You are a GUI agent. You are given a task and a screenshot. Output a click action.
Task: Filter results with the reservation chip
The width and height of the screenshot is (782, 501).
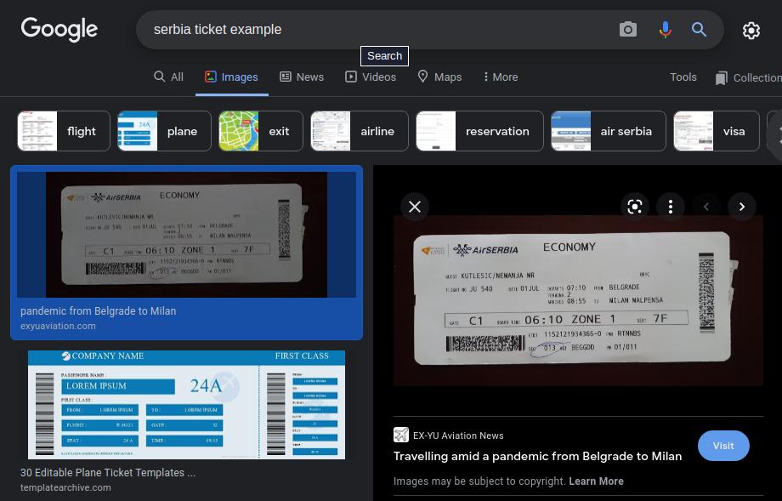(479, 131)
